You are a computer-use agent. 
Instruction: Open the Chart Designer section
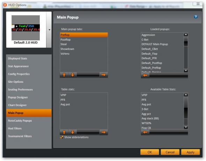pos(29,105)
